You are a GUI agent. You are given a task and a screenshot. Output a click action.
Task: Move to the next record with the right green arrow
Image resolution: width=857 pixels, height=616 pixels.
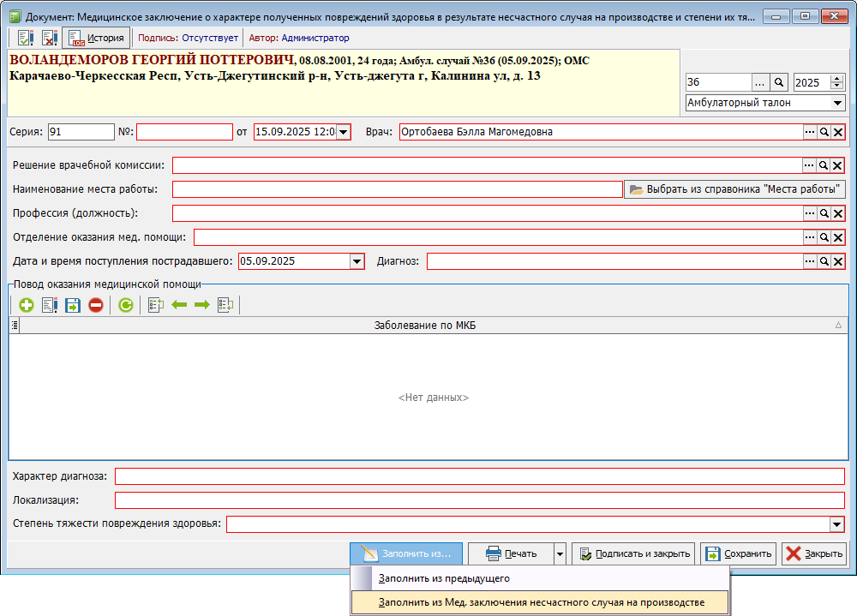[x=202, y=305]
